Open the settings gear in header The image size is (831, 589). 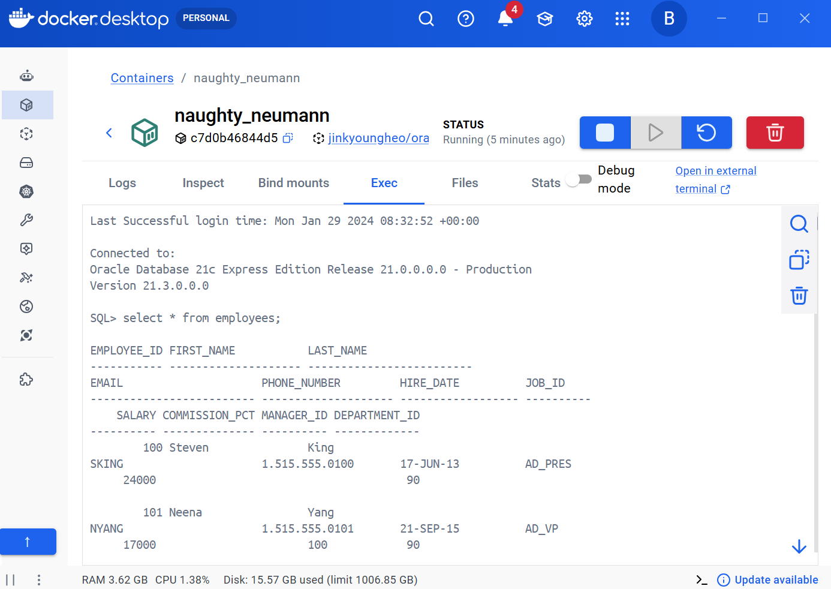click(584, 19)
